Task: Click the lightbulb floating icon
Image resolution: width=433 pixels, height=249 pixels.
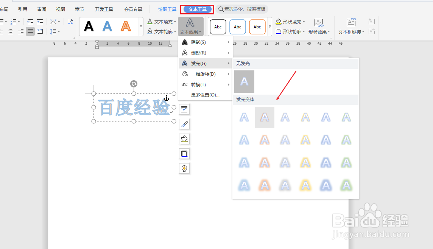Action: point(184,168)
